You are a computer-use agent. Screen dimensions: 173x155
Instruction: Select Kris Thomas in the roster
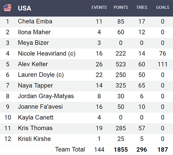(35, 128)
